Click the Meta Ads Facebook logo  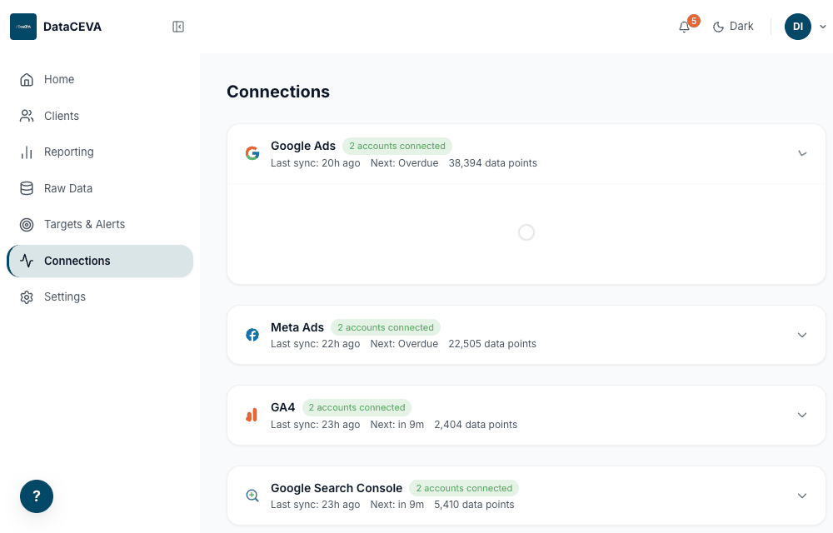point(252,335)
